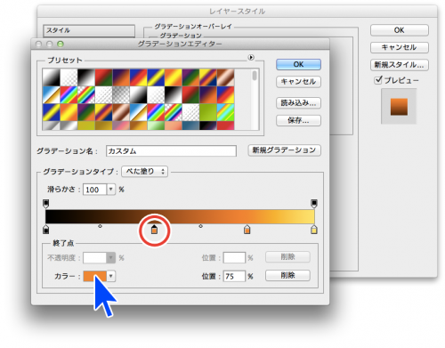Click midpoint diamond between black and dark orange stops

100,226
